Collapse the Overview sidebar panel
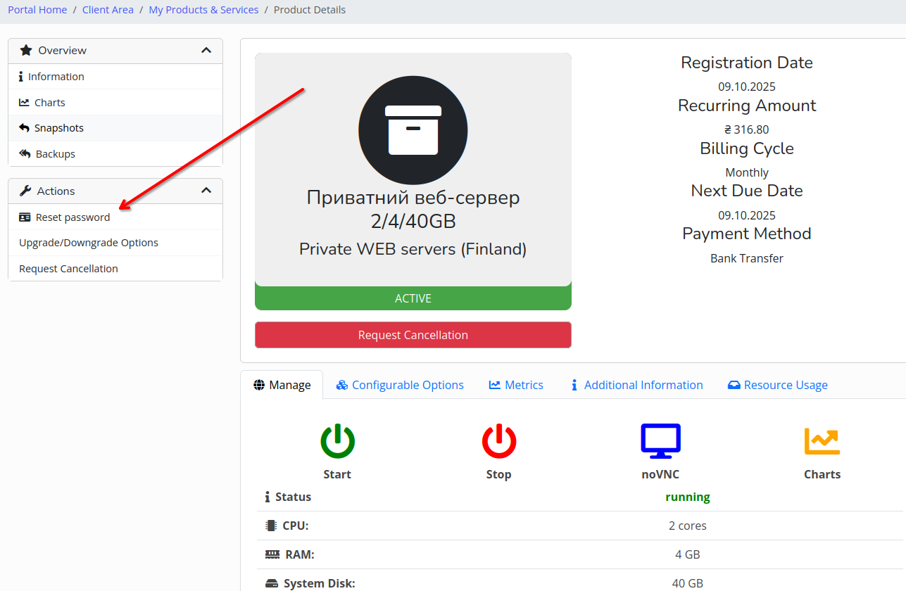This screenshot has width=906, height=591. click(x=206, y=50)
